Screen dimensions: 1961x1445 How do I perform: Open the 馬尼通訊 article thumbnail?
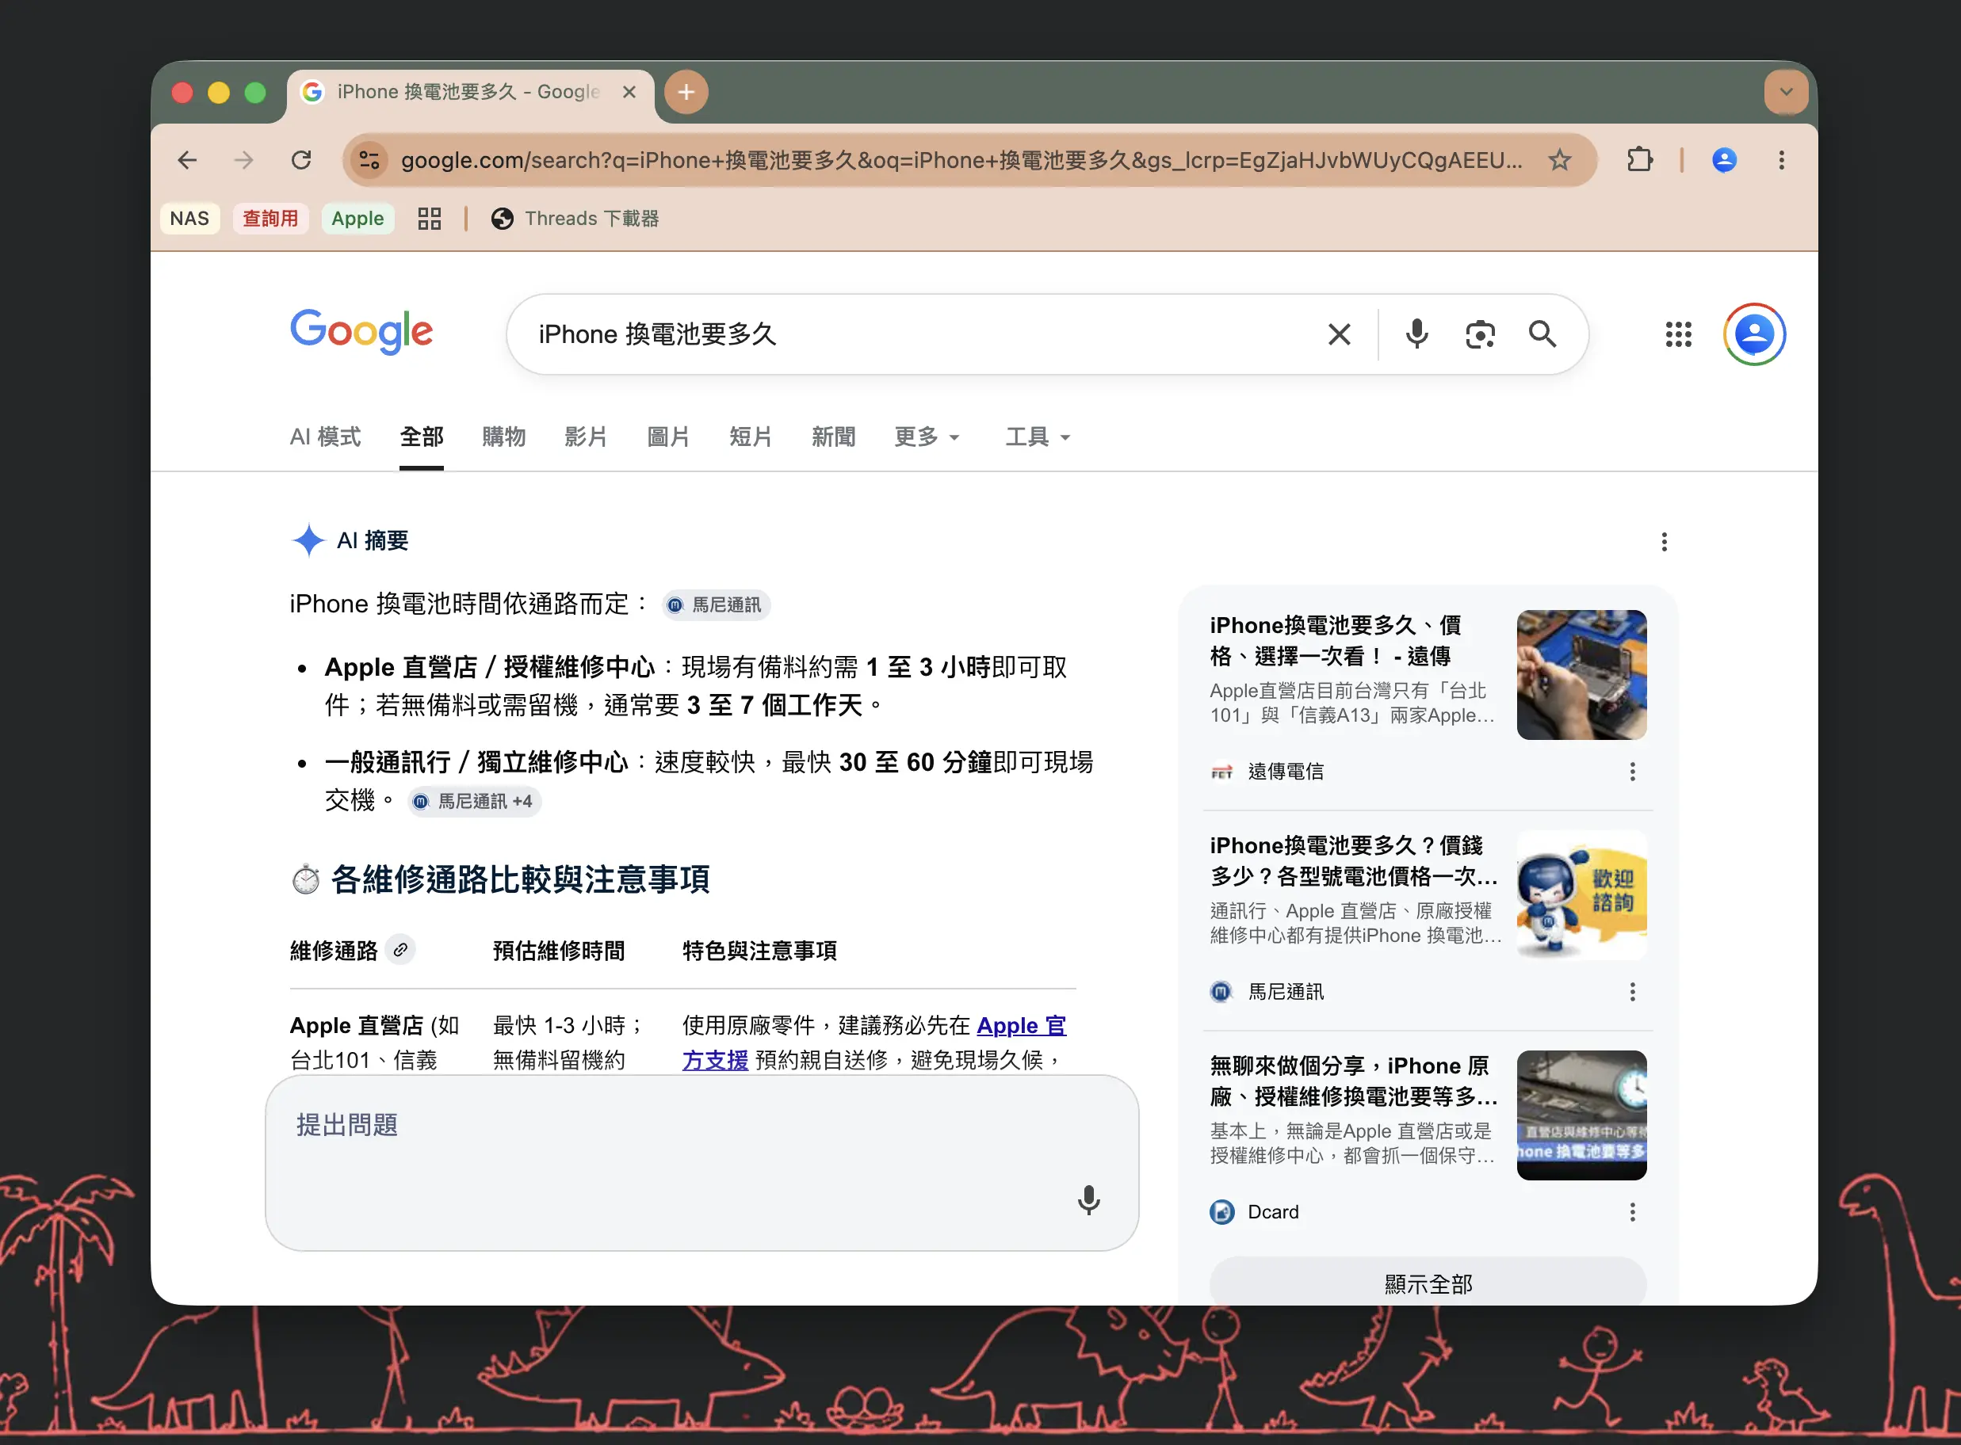[x=1581, y=895]
